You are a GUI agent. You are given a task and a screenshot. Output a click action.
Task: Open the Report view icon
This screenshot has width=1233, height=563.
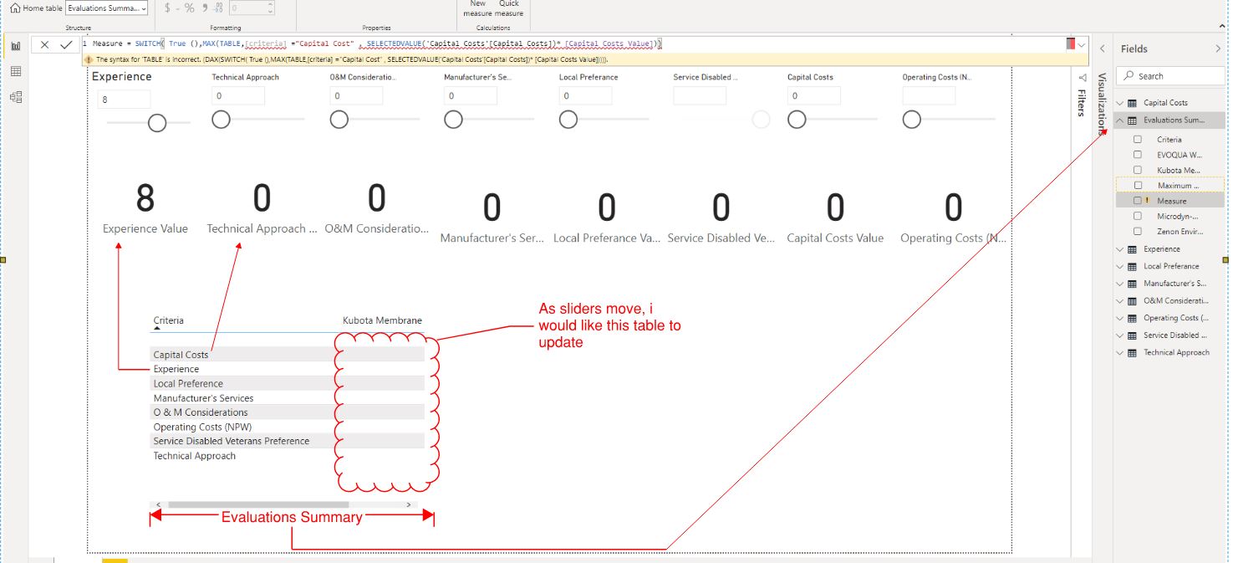point(15,45)
